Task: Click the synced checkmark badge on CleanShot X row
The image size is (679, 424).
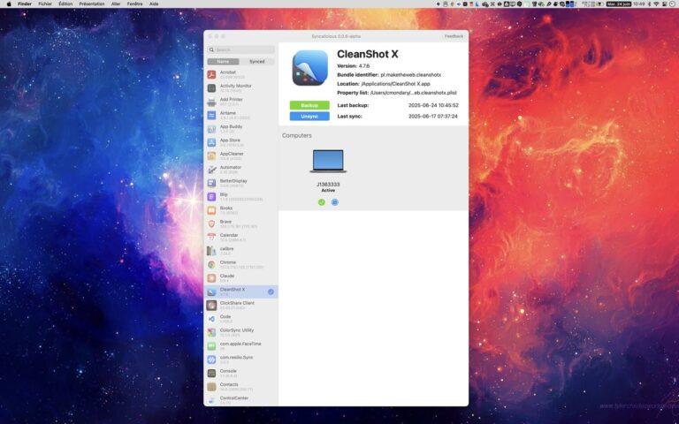Action: coord(271,292)
